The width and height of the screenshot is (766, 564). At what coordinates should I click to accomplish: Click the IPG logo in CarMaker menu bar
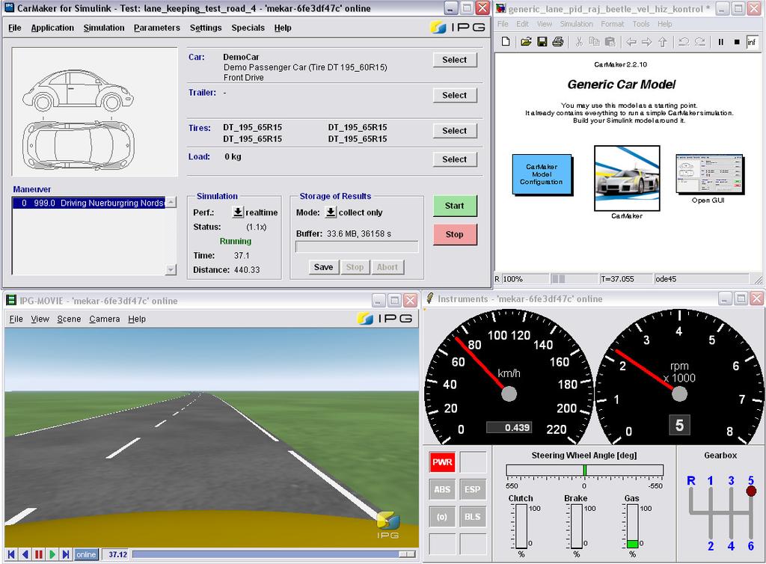pos(458,28)
